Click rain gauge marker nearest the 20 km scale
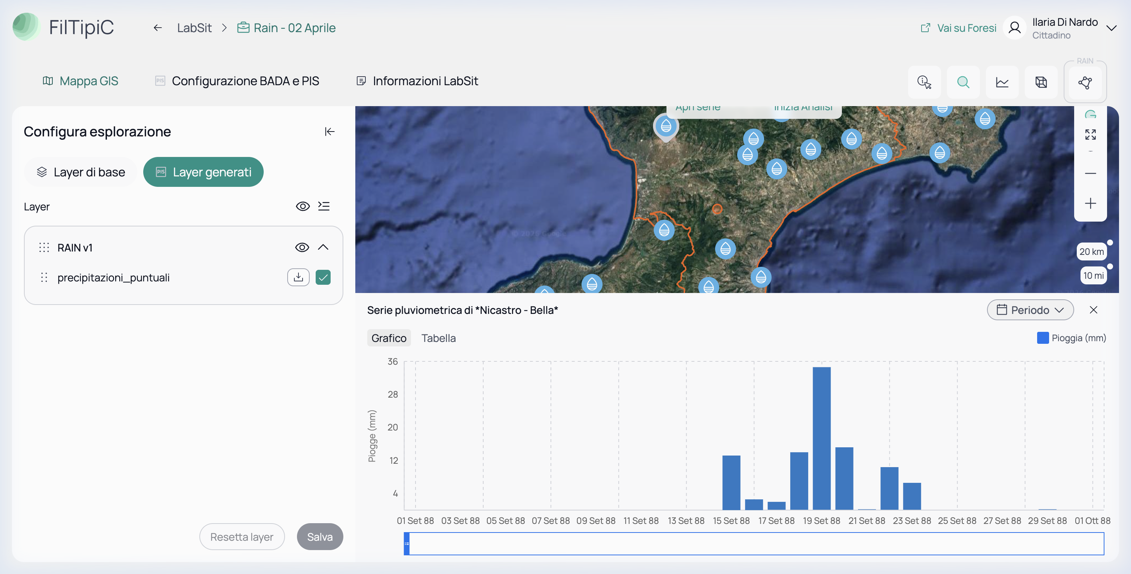 click(x=940, y=153)
